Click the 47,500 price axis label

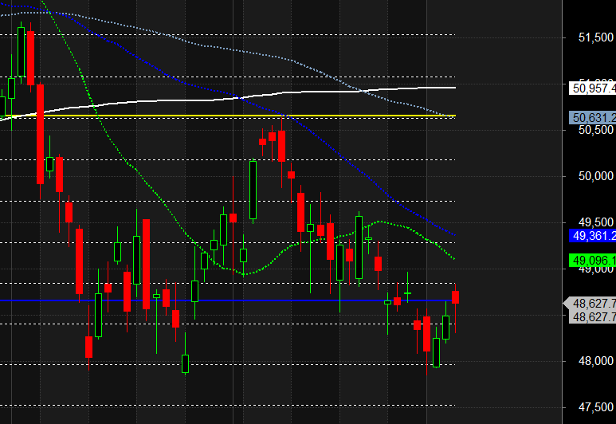[x=596, y=407]
